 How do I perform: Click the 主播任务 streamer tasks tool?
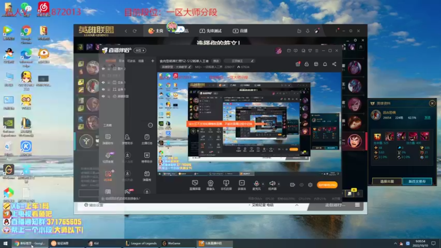pos(147,139)
